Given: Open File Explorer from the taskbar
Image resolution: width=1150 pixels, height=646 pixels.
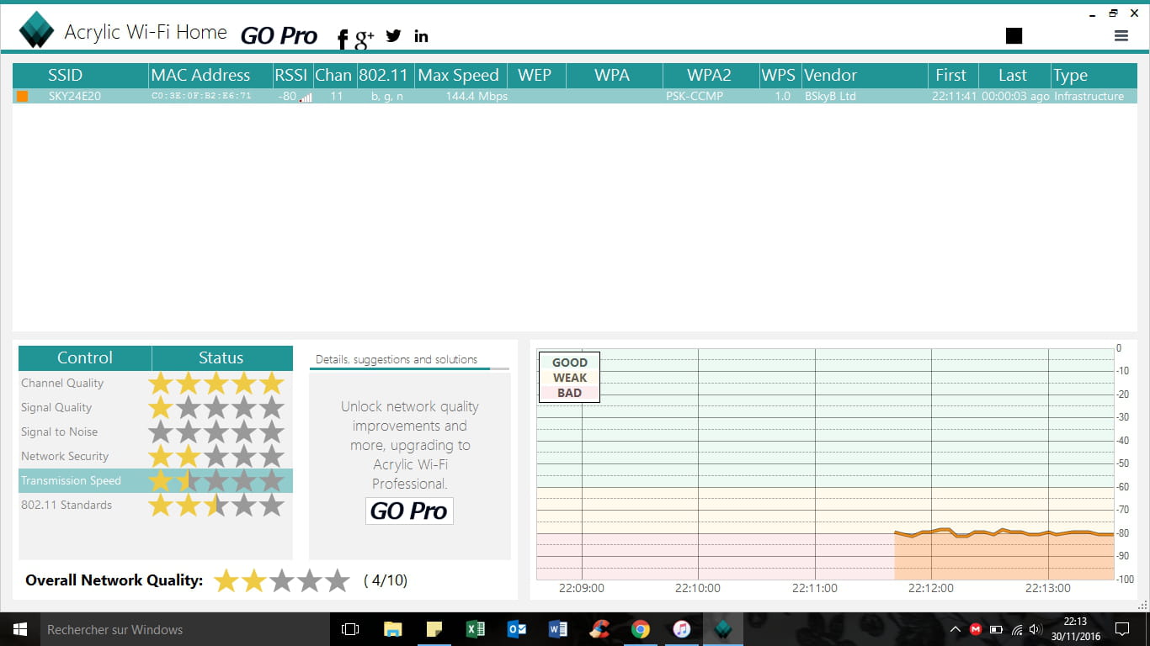Looking at the screenshot, I should [x=393, y=629].
